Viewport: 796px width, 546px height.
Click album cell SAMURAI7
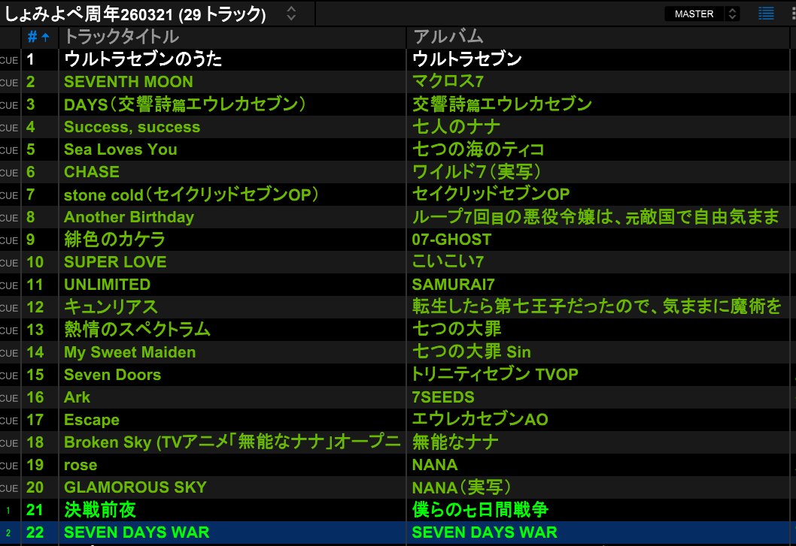[453, 285]
